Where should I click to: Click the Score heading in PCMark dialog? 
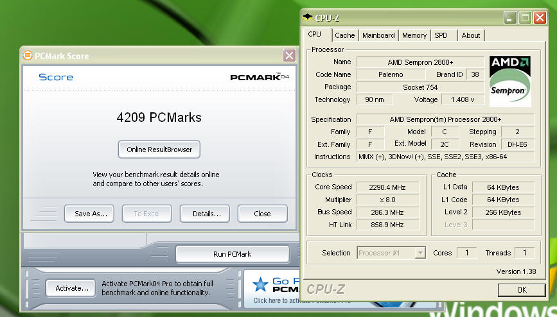[56, 77]
